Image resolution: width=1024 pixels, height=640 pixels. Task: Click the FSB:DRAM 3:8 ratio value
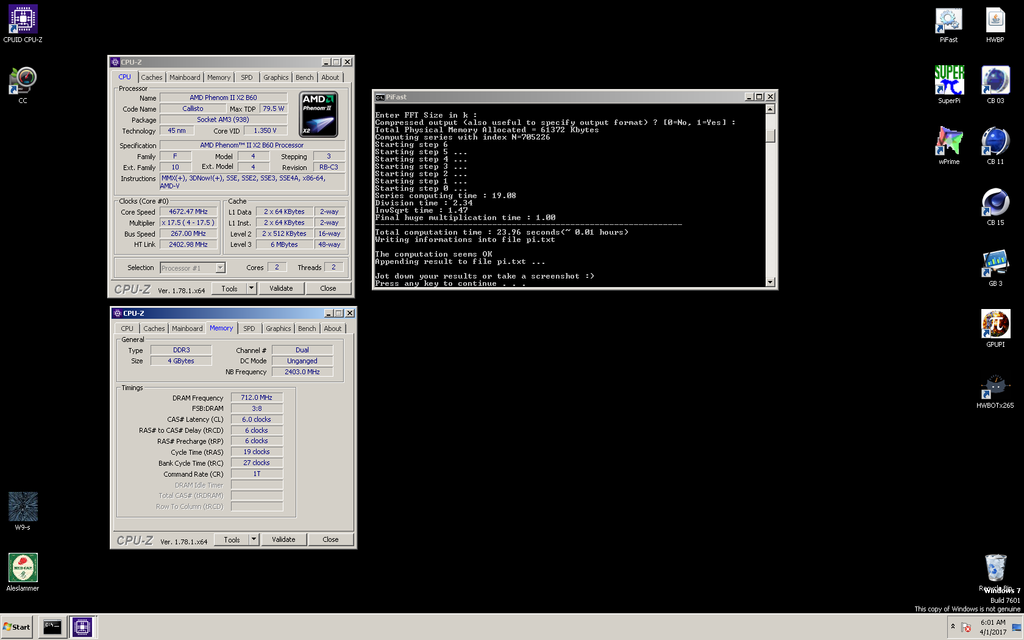click(x=257, y=408)
